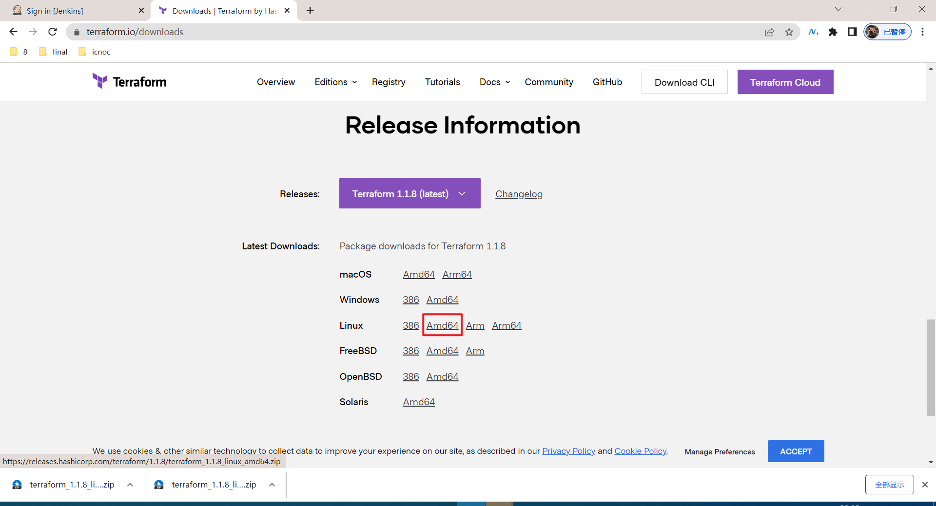
Task: Close the Sign in Jenkins tab
Action: coord(141,10)
